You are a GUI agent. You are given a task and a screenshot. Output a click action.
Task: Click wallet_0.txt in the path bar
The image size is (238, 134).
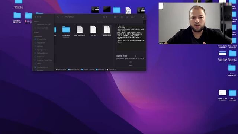pyautogui.click(x=112, y=70)
